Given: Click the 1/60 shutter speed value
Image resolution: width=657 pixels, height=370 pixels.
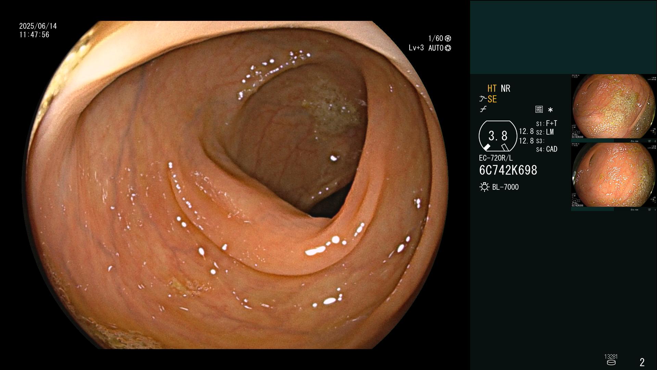Looking at the screenshot, I should [x=436, y=38].
